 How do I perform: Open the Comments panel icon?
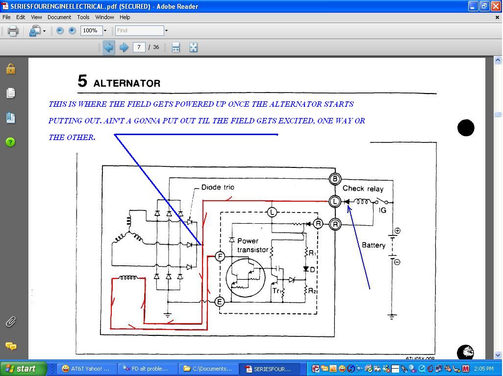point(11,346)
